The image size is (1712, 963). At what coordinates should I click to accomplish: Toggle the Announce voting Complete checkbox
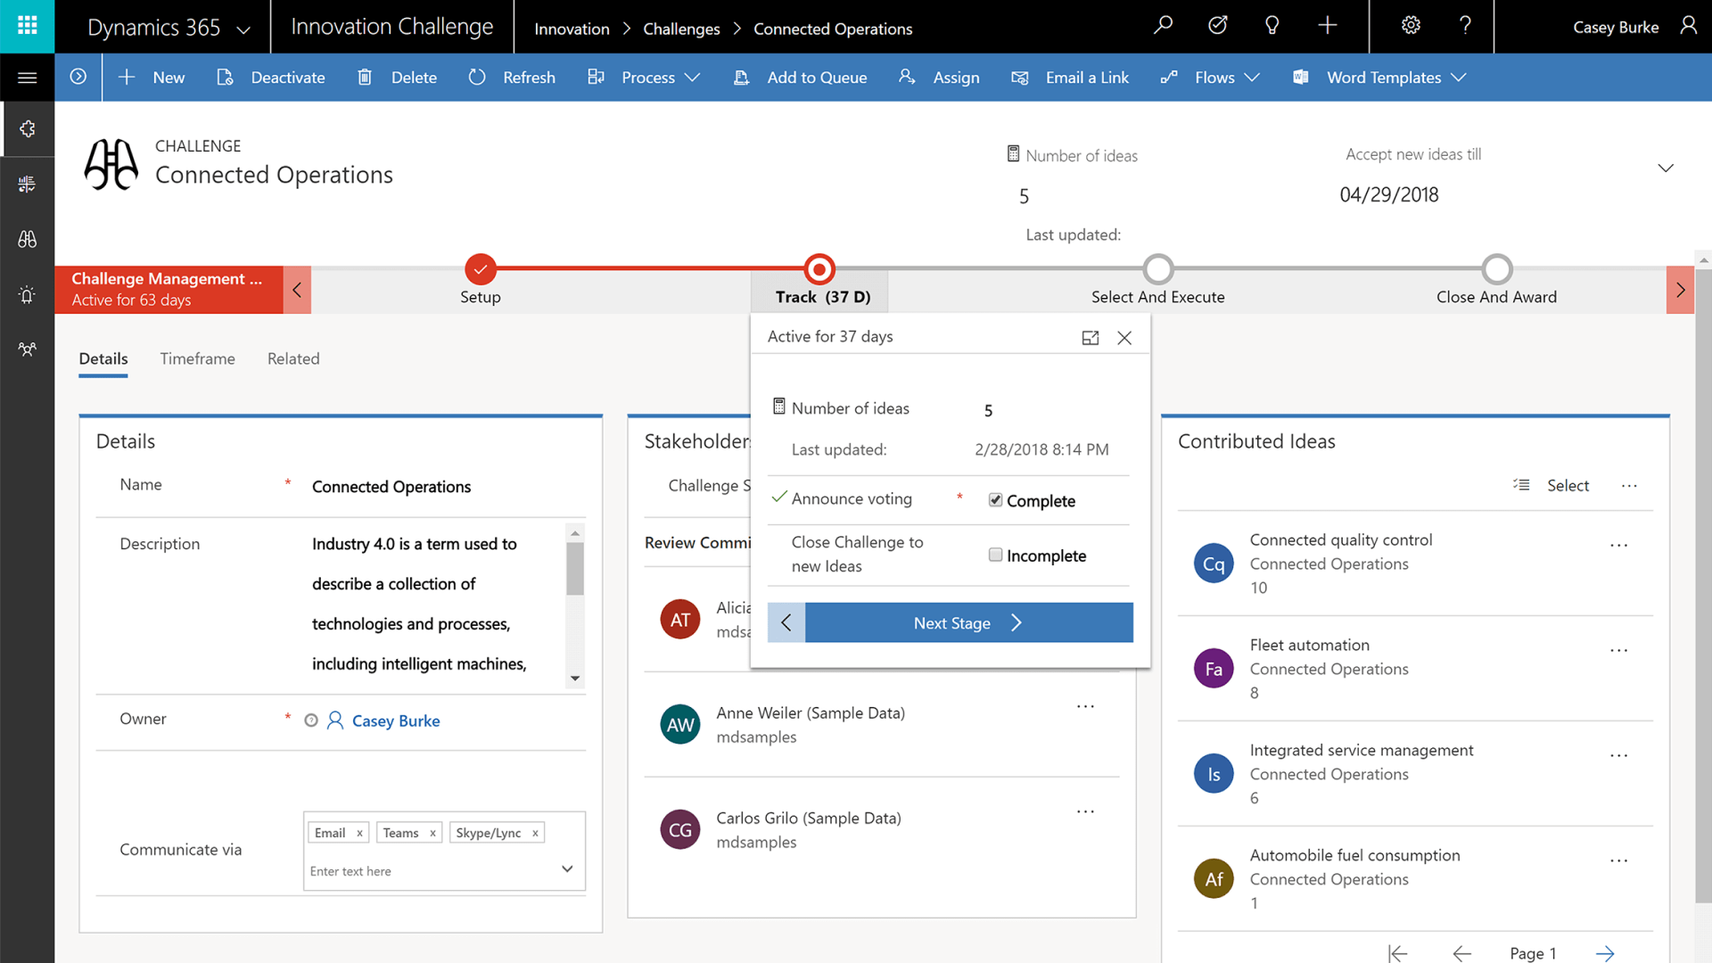point(997,499)
